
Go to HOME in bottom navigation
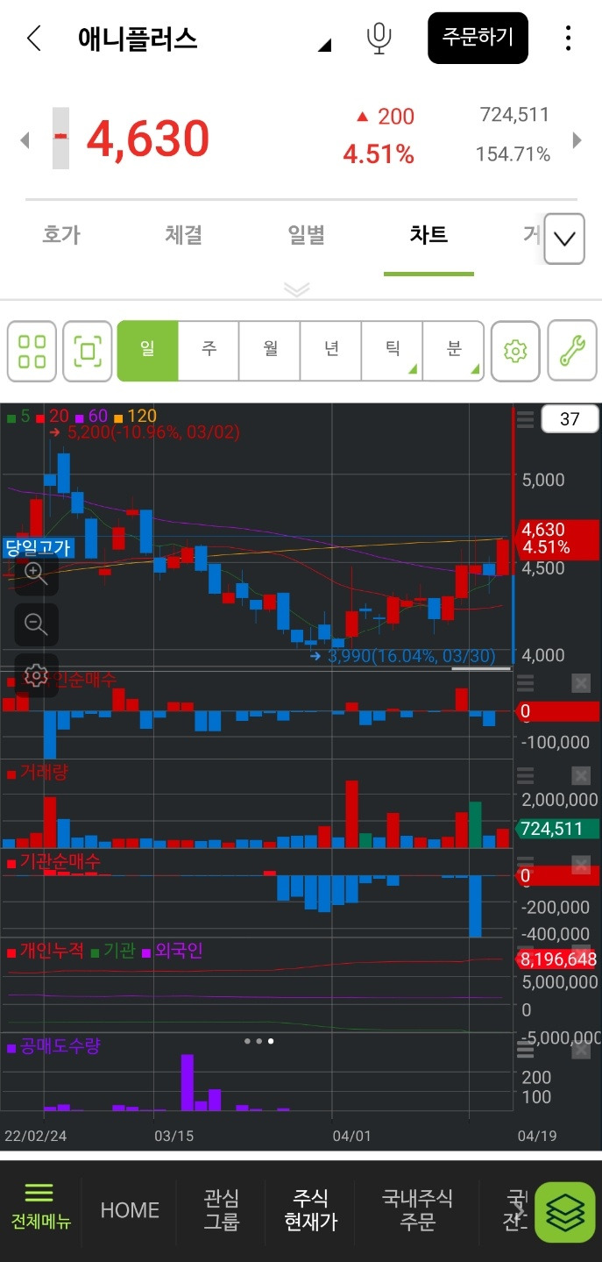130,1210
